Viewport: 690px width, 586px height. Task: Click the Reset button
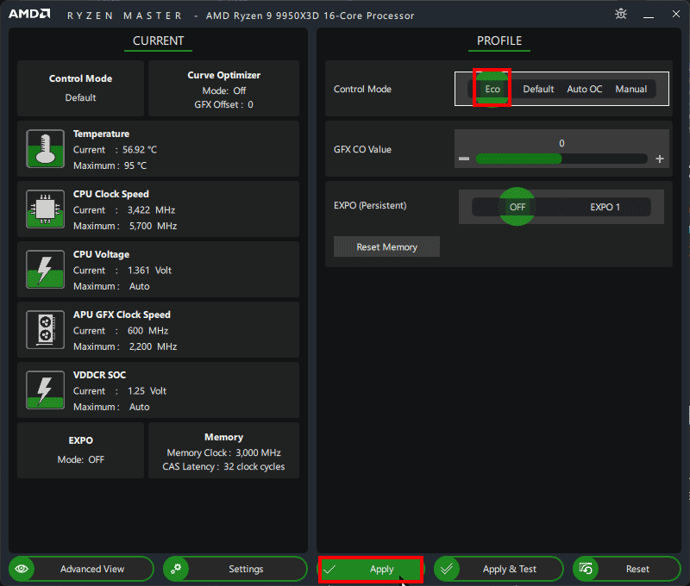click(627, 569)
